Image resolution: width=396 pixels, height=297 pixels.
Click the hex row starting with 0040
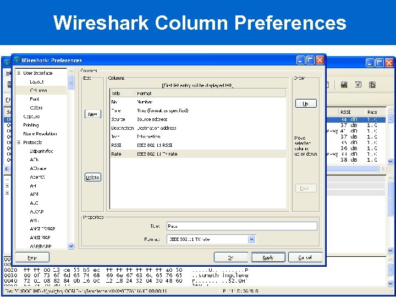[127, 281]
